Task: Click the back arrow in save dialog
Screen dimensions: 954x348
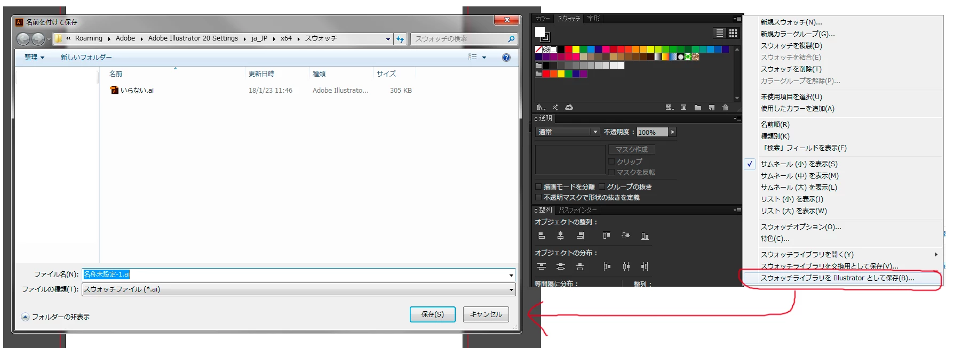Action: (x=23, y=39)
